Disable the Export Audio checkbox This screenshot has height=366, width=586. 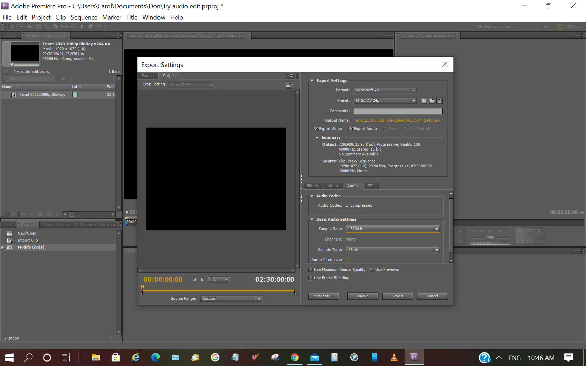click(x=351, y=129)
